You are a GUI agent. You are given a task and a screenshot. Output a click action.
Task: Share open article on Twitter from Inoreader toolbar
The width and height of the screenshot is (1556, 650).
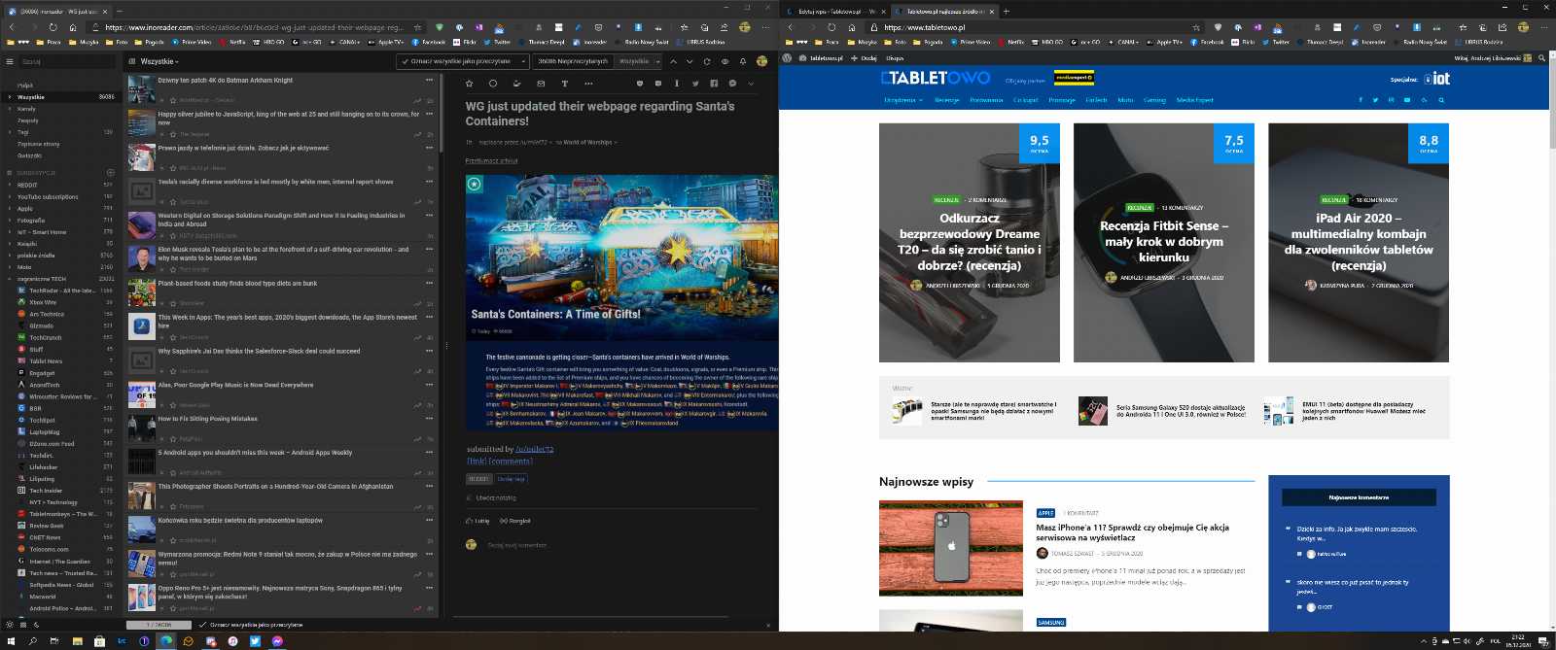click(x=695, y=84)
